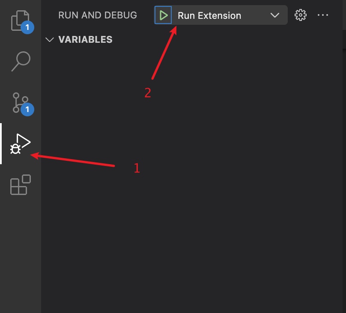The width and height of the screenshot is (346, 313).
Task: Select the Run and Debug bug icon
Action: point(20,144)
